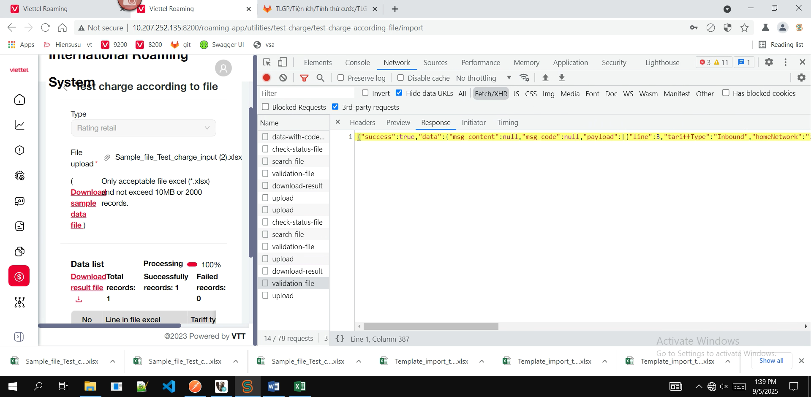Click Show all downloads button

tap(771, 361)
